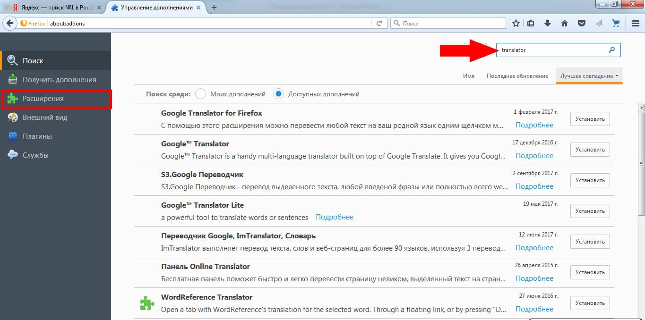Open the 'Расширения' sidebar section
645x320 pixels.
[x=56, y=99]
